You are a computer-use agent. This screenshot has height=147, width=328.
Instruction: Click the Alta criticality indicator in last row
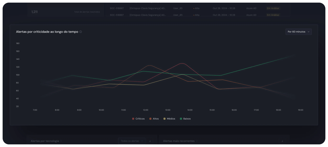pos(196,15)
